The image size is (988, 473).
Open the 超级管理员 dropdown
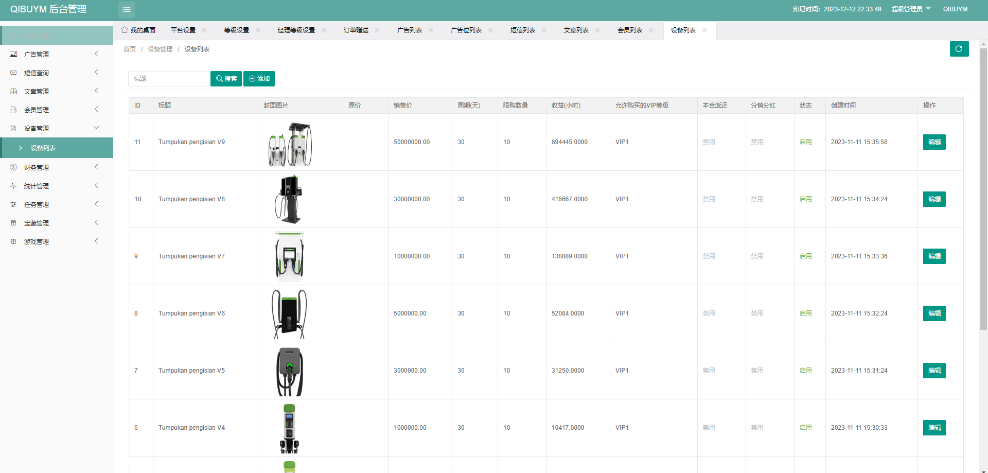pyautogui.click(x=911, y=9)
